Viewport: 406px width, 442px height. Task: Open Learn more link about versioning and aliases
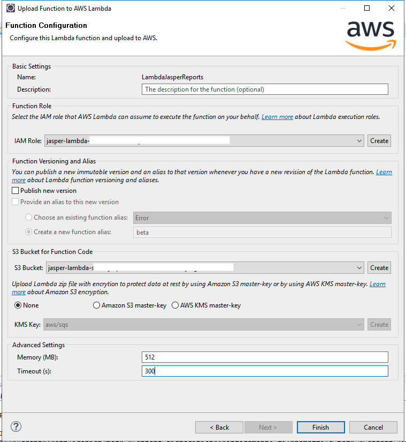[384, 172]
